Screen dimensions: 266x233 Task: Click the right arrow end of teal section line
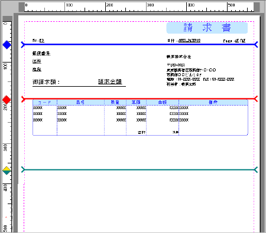255,169
